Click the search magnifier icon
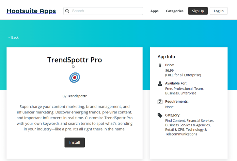Image resolution: width=237 pixels, height=161 pixels. tap(67, 11)
